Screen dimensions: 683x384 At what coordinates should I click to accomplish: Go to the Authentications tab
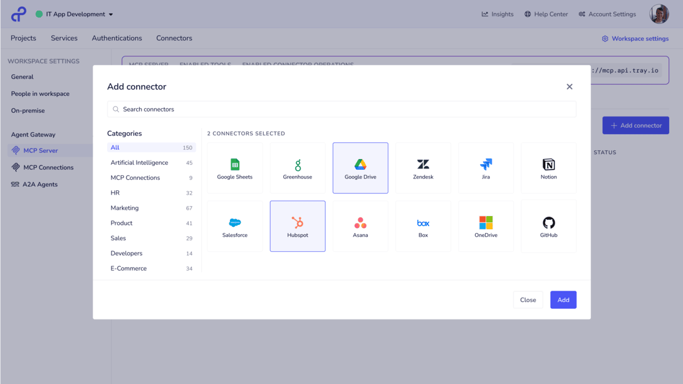coord(117,38)
